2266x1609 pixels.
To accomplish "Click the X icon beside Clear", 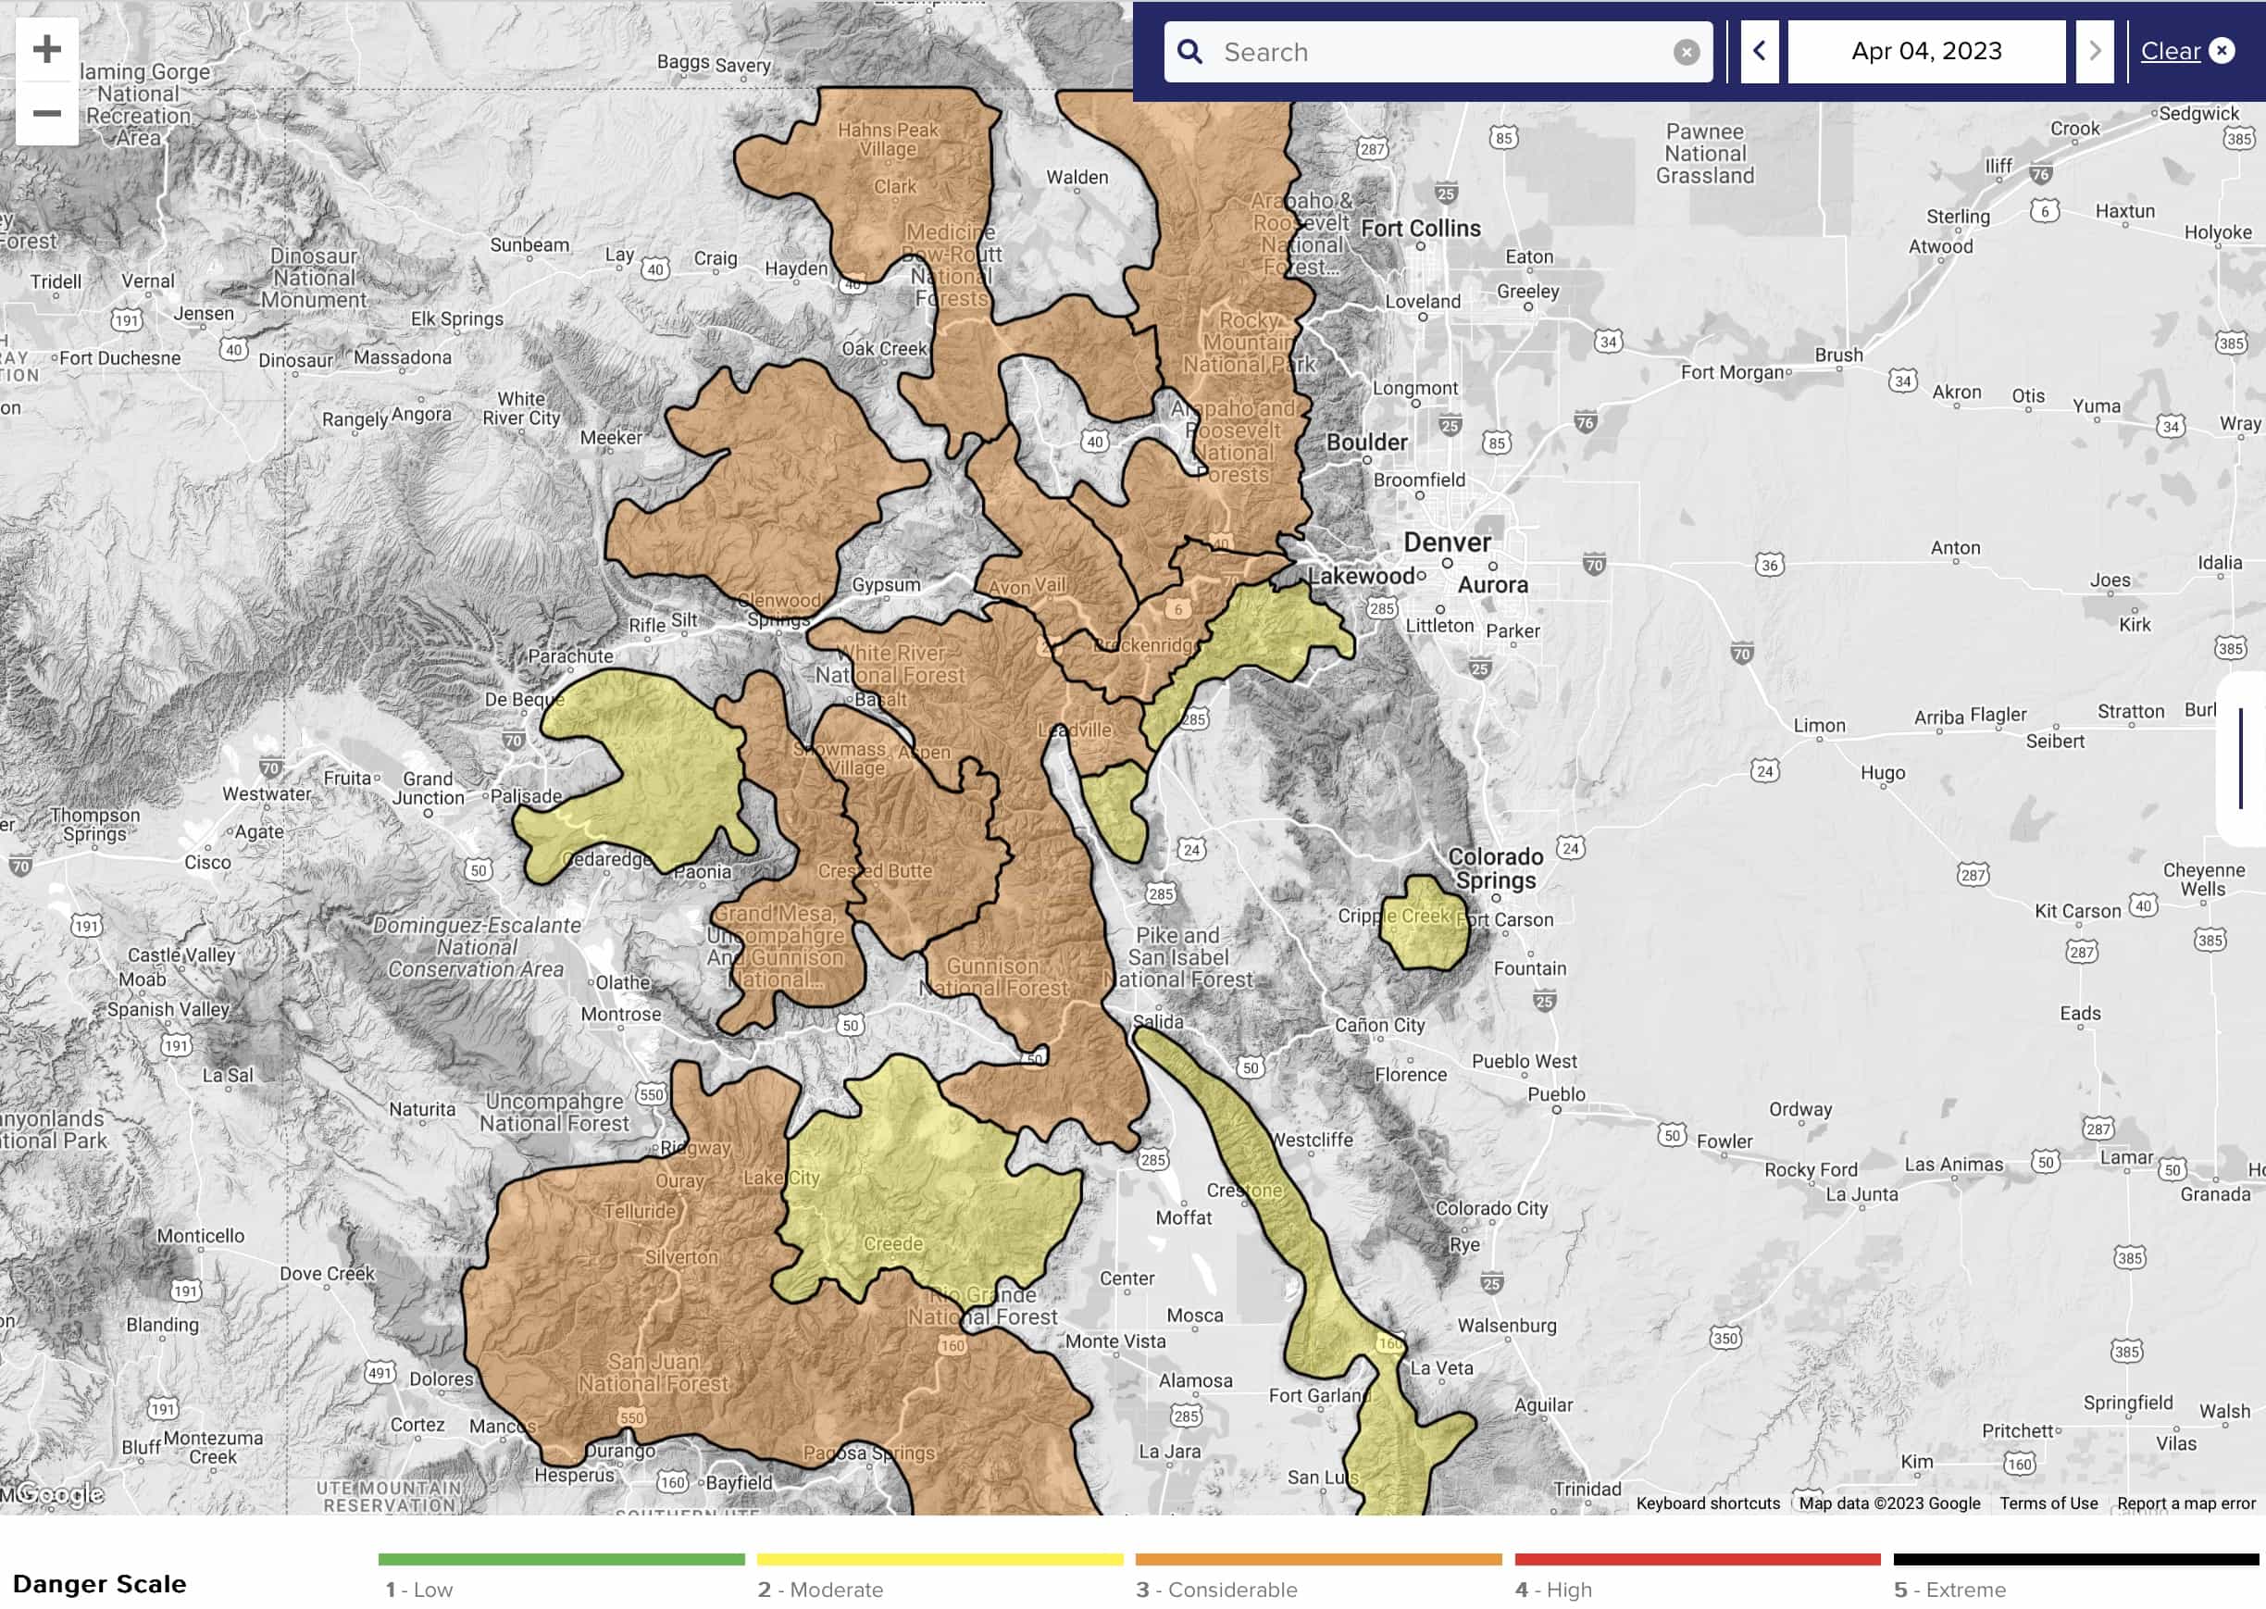I will pos(2222,51).
